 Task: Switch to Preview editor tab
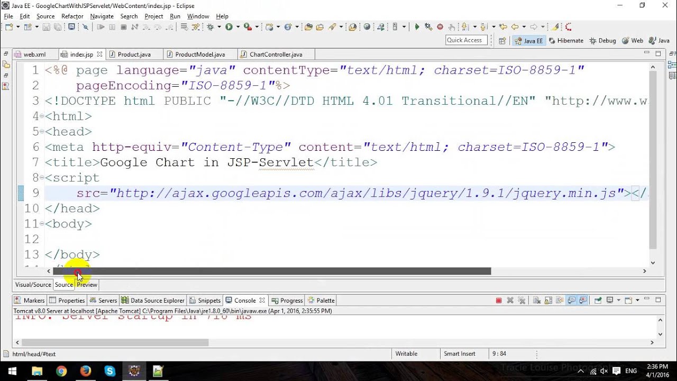tap(87, 285)
